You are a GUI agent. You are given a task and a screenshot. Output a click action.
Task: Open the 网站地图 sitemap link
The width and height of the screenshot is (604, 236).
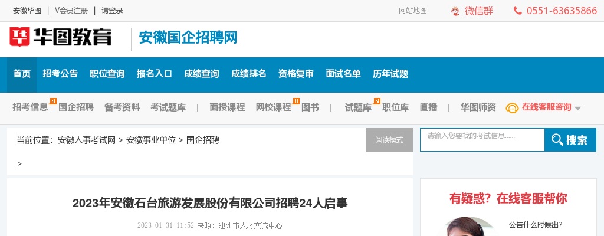[x=413, y=11]
